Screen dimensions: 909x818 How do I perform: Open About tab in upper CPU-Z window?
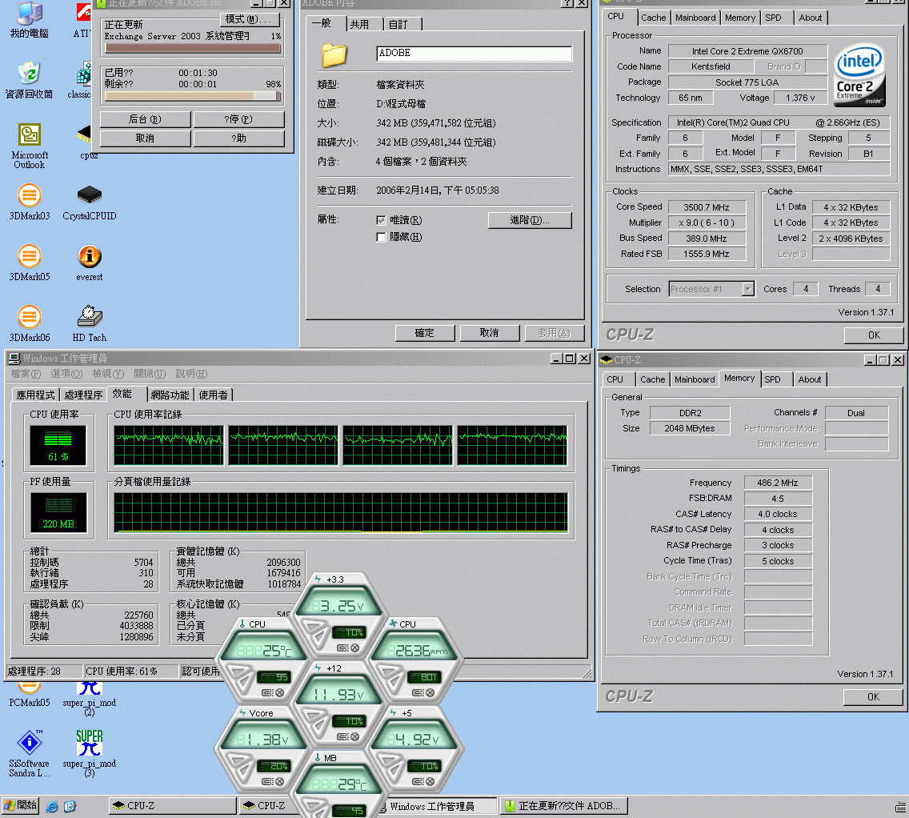tap(810, 18)
